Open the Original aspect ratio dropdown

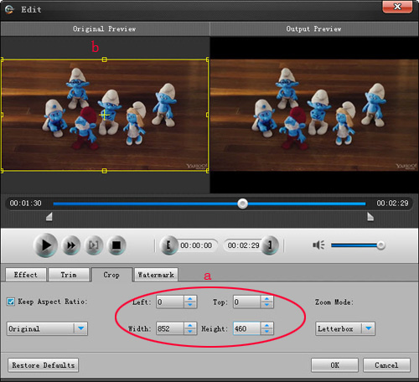(47, 328)
